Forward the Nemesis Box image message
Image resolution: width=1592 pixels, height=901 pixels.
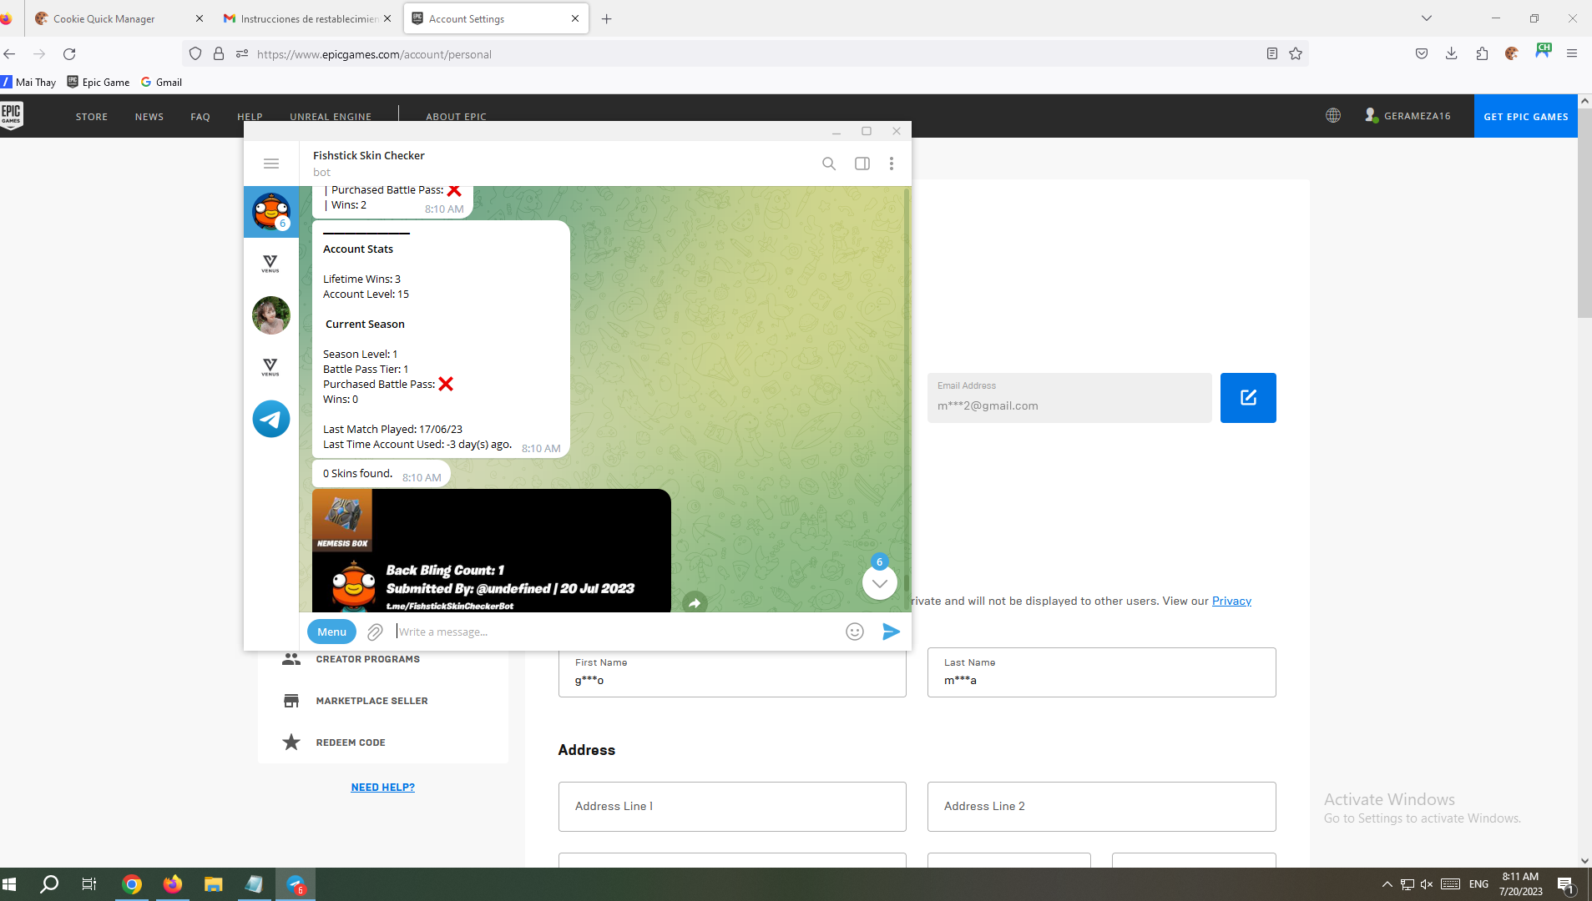[x=695, y=602]
